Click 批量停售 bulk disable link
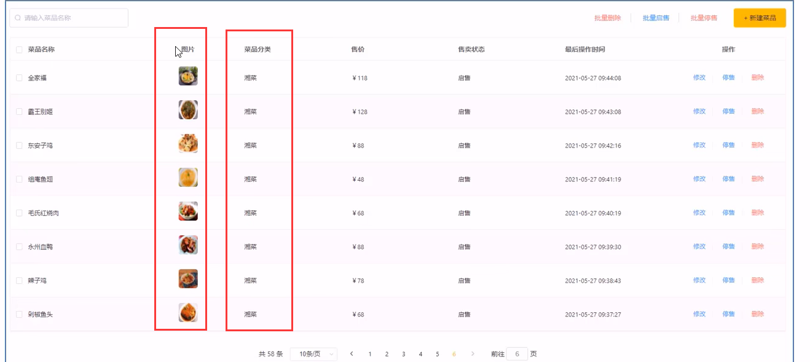Viewport: 810px width, 362px height. click(704, 18)
